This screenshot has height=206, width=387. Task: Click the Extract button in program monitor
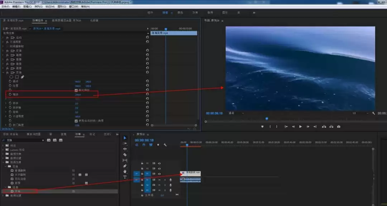tap(331, 126)
